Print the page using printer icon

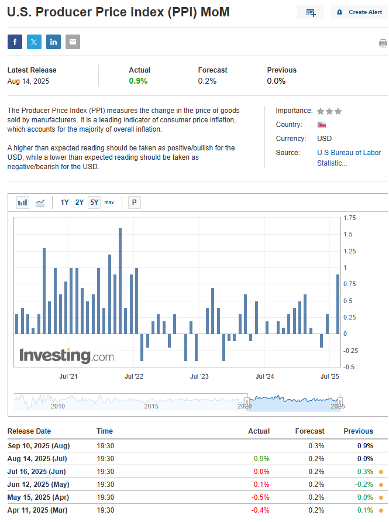[x=383, y=43]
